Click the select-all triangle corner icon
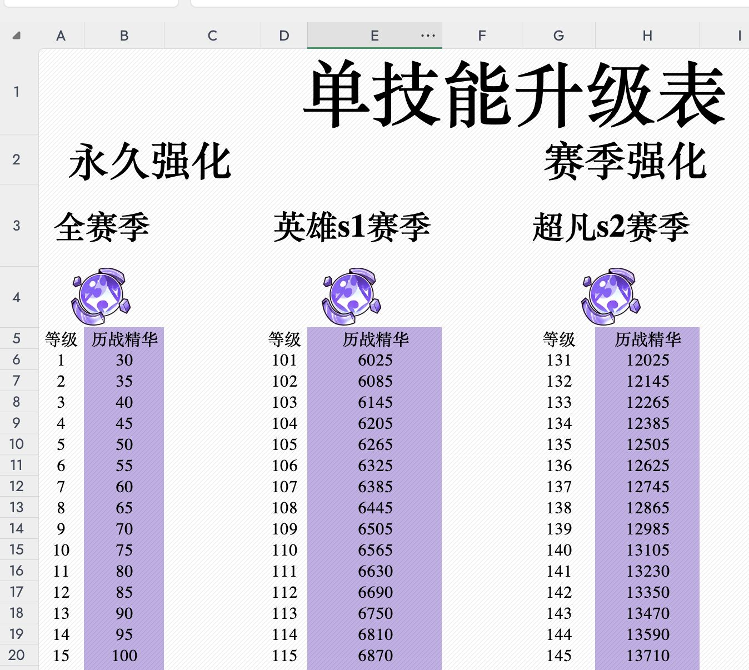Viewport: 749px width, 670px height. (x=17, y=36)
